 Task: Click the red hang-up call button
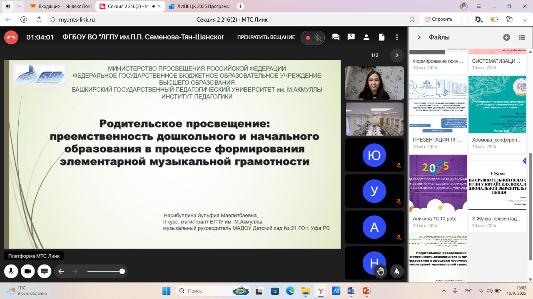[11, 37]
